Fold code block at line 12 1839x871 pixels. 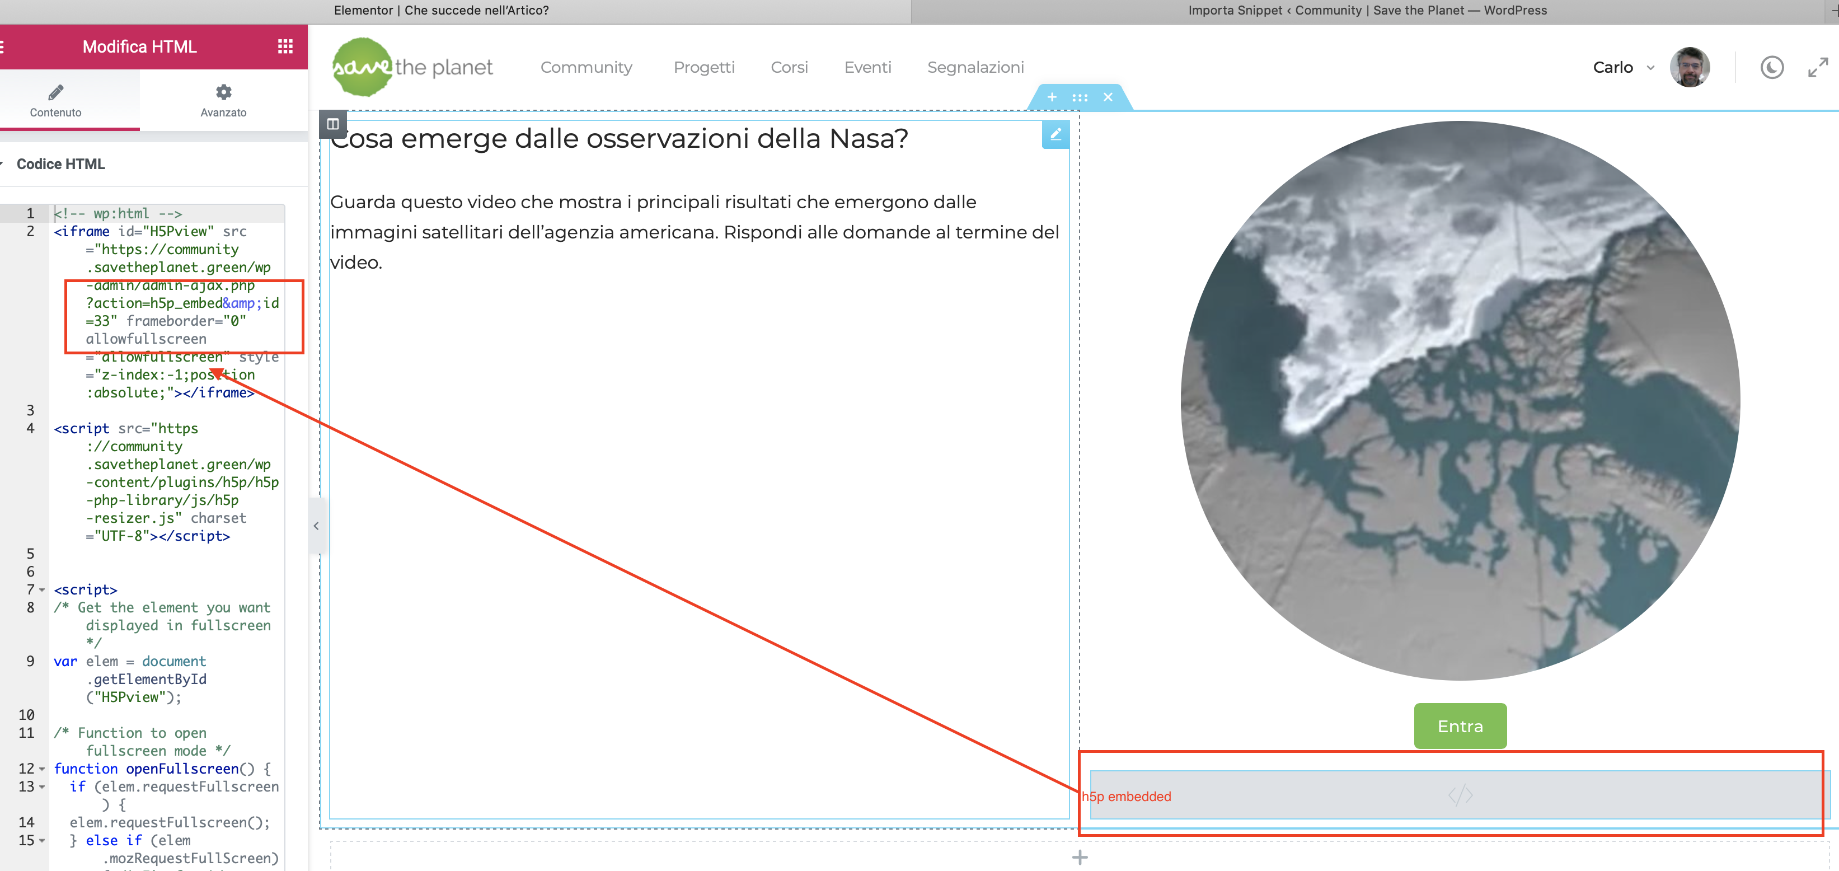[42, 769]
